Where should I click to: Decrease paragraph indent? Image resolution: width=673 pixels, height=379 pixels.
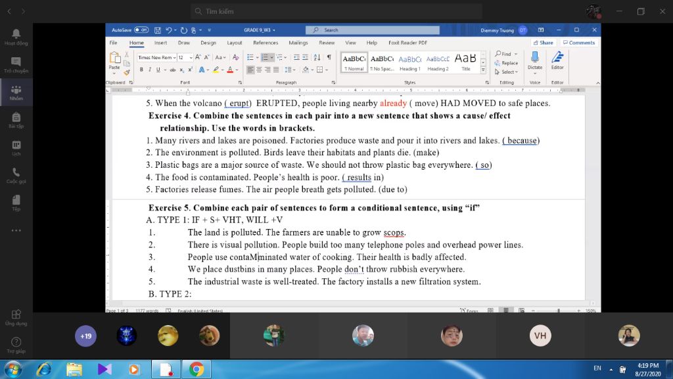pos(296,57)
